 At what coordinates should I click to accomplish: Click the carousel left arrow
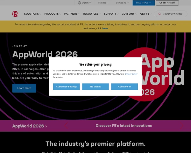(66, 126)
